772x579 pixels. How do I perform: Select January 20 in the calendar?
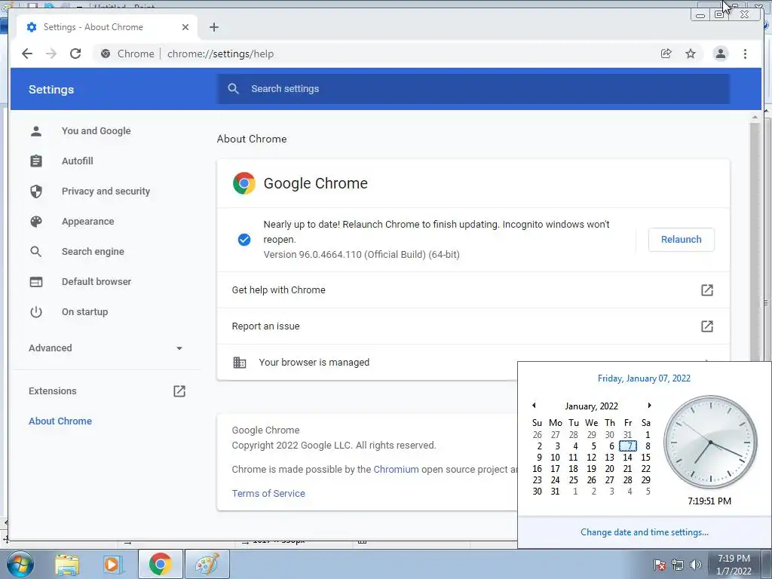tap(609, 469)
